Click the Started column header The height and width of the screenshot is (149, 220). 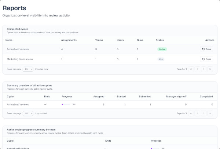point(121,97)
